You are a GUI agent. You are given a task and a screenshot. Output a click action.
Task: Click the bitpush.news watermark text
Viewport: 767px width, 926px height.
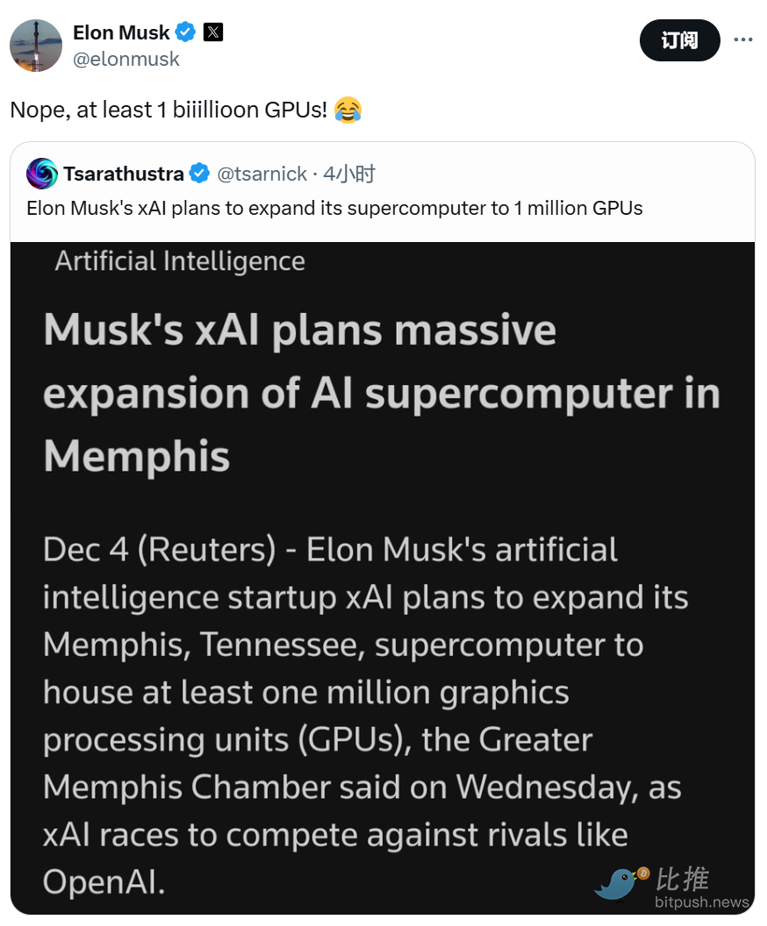[x=702, y=901]
